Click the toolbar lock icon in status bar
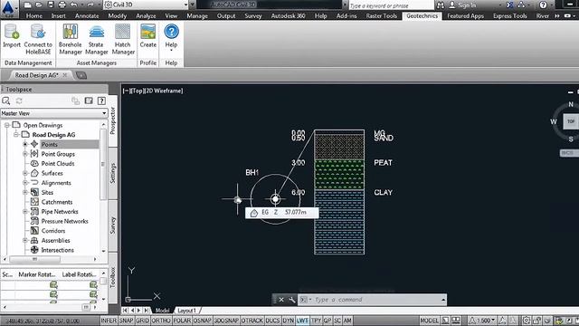Image resolution: width=579 pixels, height=326 pixels. pos(536,321)
